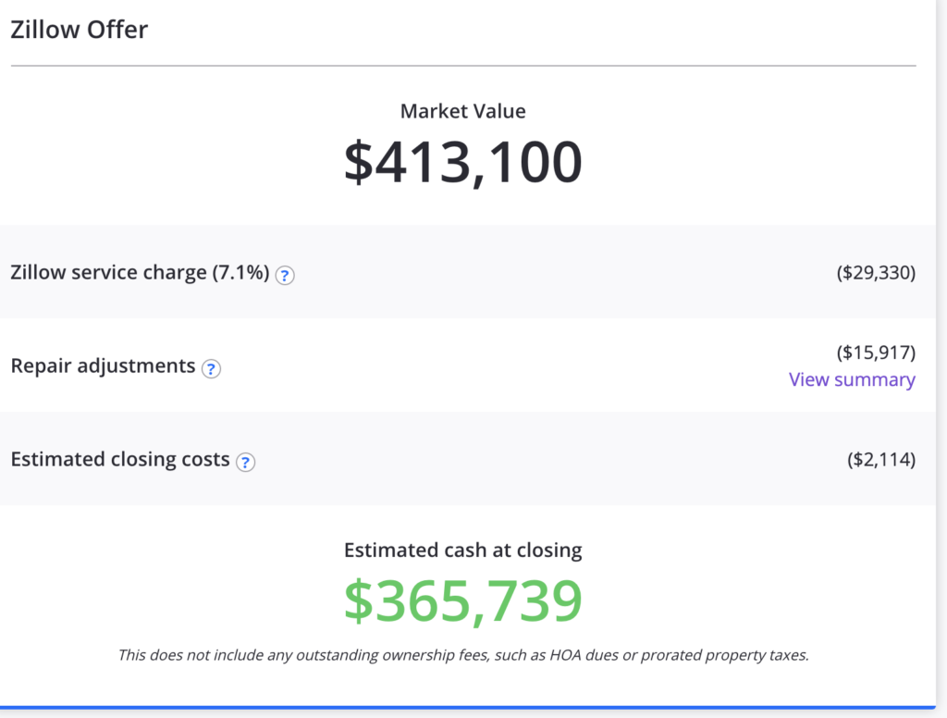This screenshot has width=947, height=718.
Task: Click the question mark beside Repair adjustments
Action: point(211,368)
